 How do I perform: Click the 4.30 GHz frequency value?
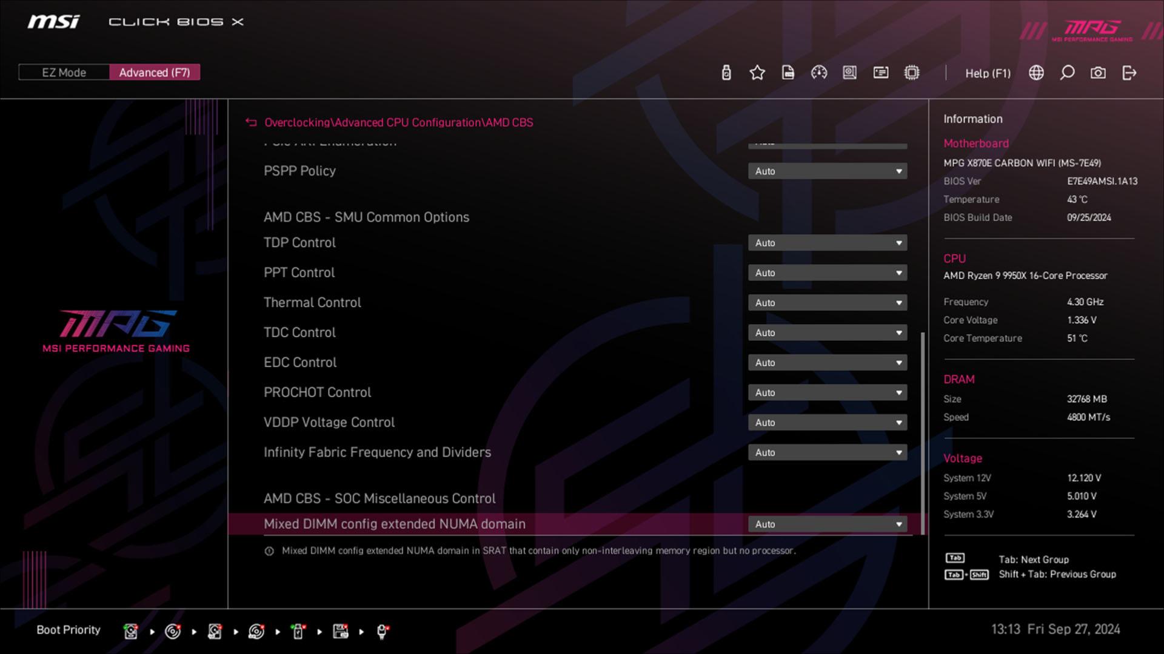tap(1085, 302)
